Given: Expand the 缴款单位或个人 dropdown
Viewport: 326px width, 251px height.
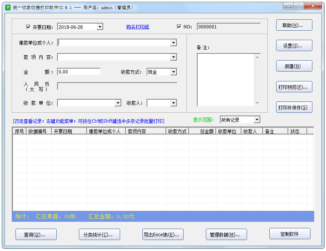Looking at the screenshot, I should coord(173,43).
